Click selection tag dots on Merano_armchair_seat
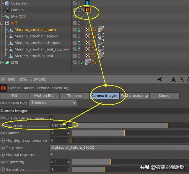Viewport: 189px width, 174px height. click(94, 55)
